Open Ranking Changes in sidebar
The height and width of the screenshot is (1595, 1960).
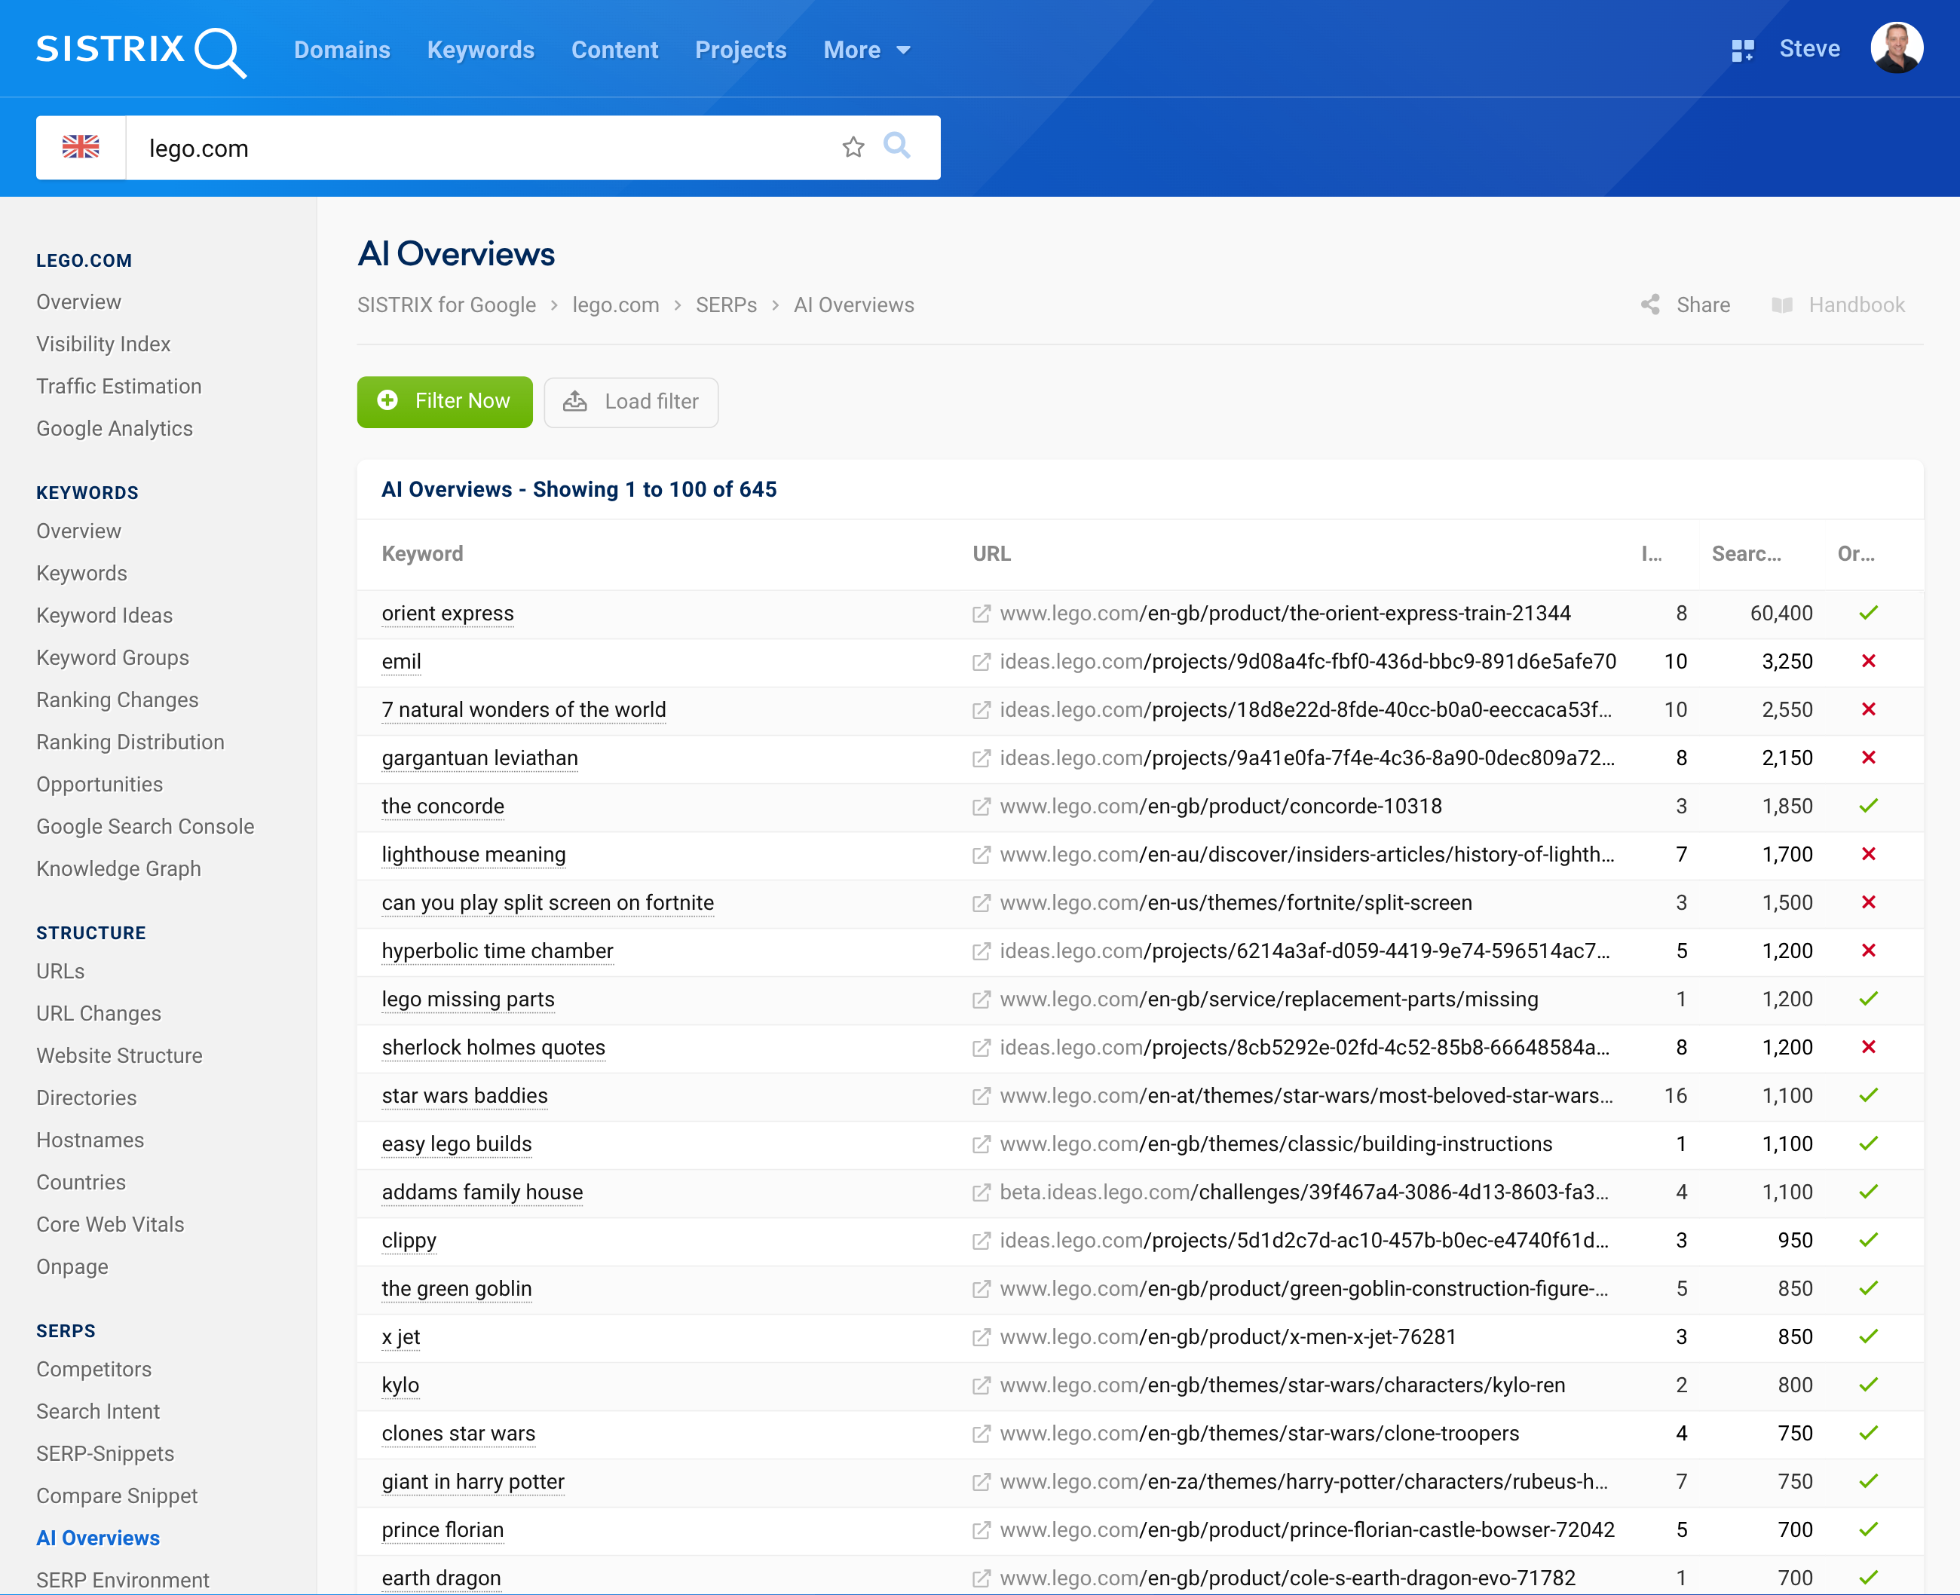tap(118, 700)
